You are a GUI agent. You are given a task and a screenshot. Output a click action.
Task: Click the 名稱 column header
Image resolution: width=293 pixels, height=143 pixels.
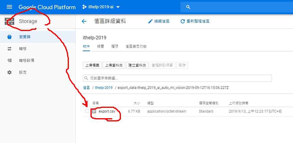click(x=95, y=103)
